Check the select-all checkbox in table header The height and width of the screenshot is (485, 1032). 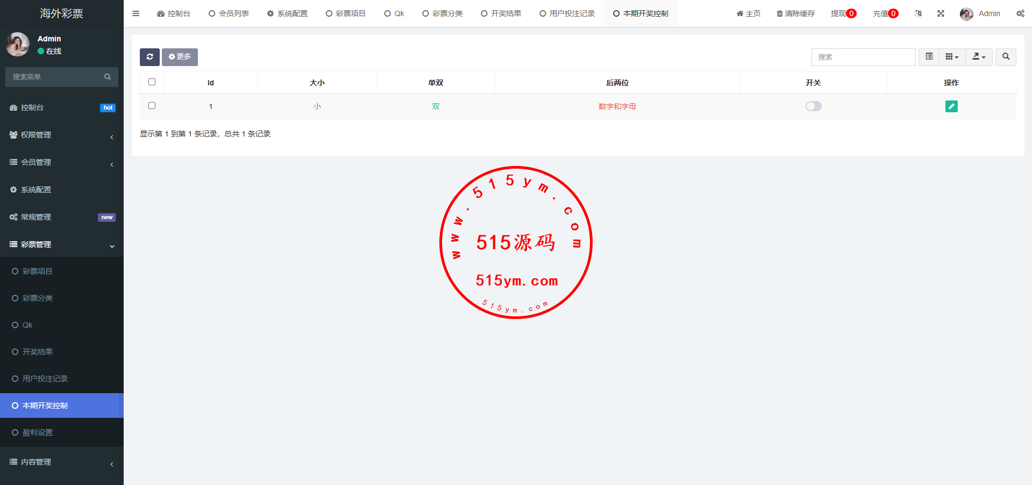[152, 82]
